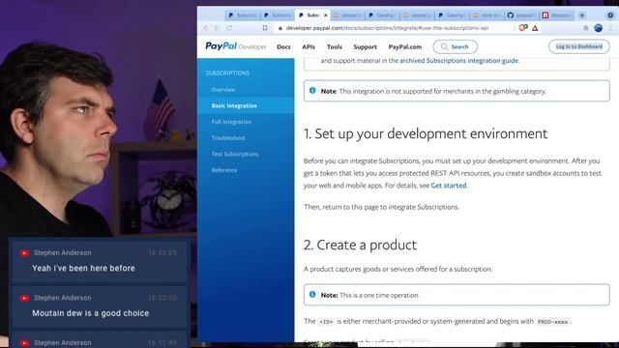Click info icon in gambling category note
The height and width of the screenshot is (348, 619).
pyautogui.click(x=312, y=90)
